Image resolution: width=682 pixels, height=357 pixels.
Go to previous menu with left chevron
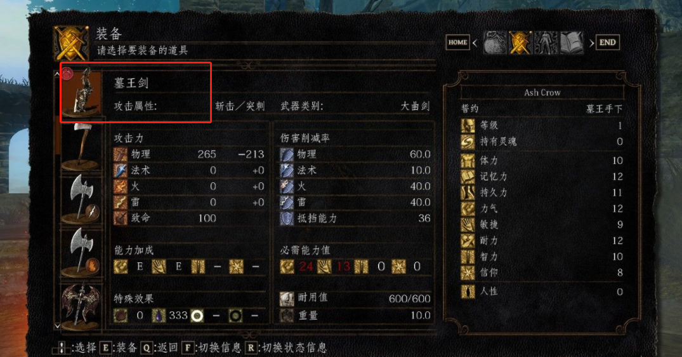coord(475,43)
